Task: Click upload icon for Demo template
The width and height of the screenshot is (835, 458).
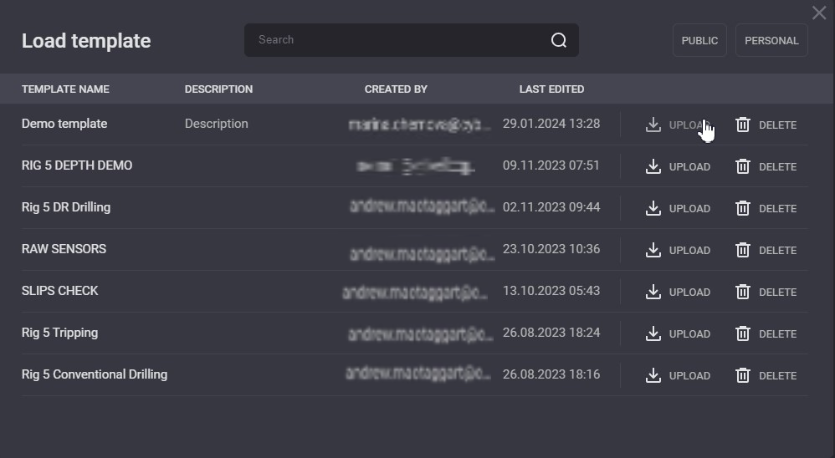Action: coord(653,125)
